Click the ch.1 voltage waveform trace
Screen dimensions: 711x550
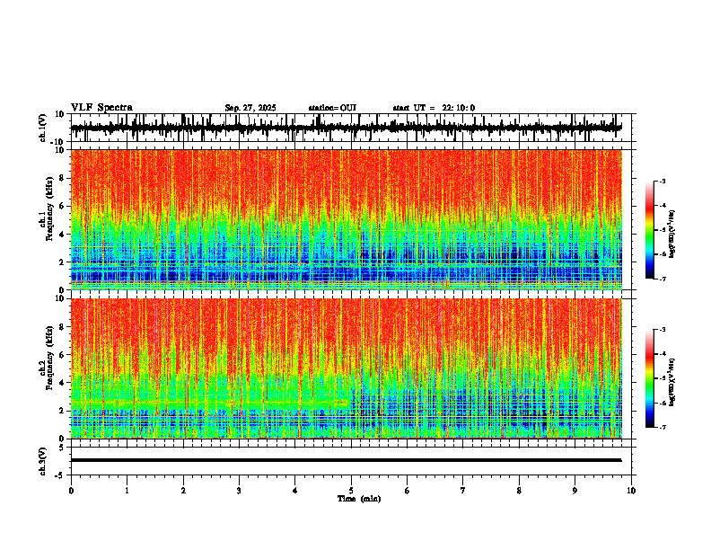[346, 128]
